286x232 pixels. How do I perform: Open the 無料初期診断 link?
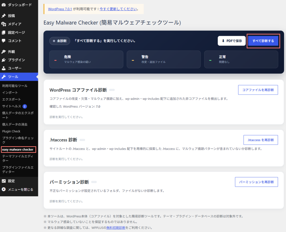coord(116,228)
